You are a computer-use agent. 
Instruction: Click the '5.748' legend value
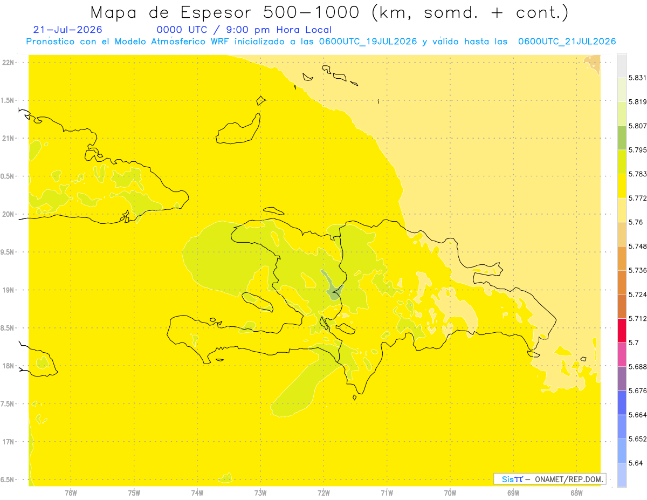point(637,246)
